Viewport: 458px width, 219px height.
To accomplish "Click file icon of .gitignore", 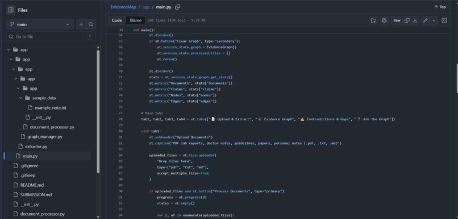I will [15, 166].
